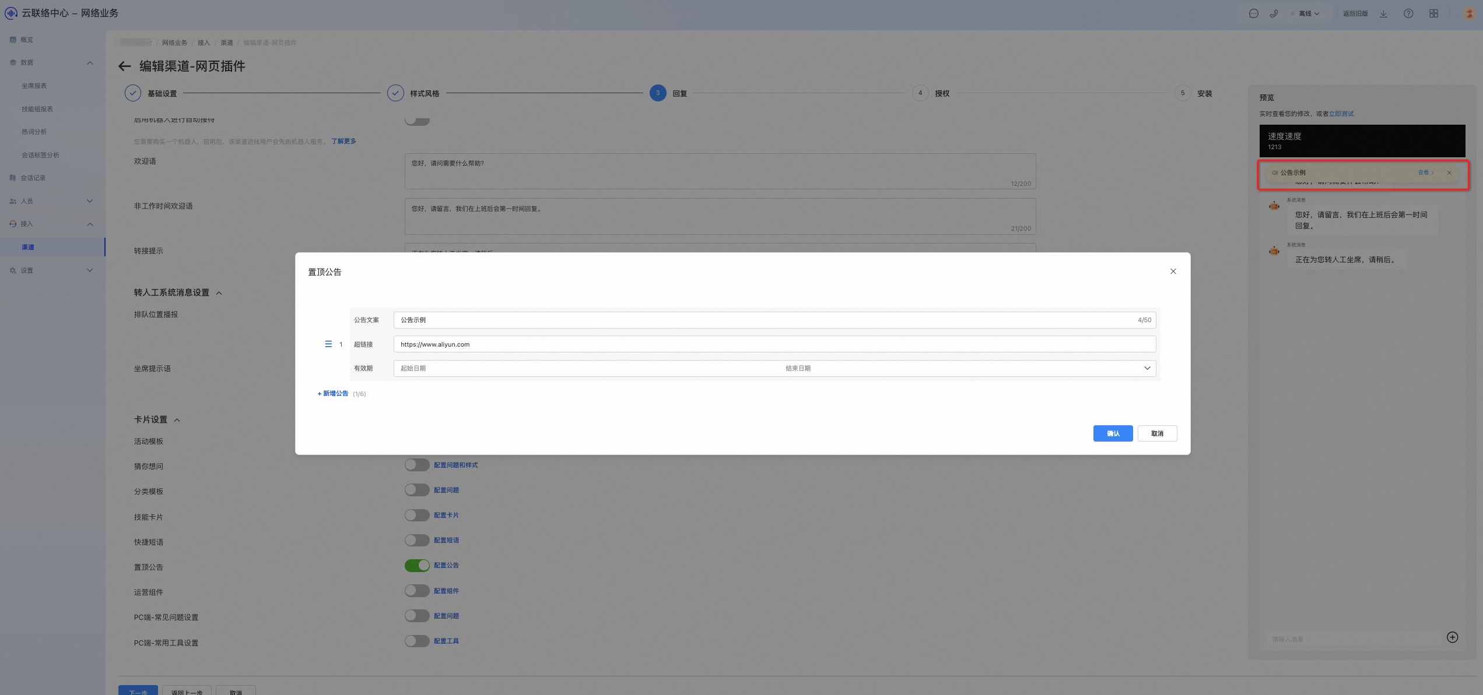Click the 样式风格 step checkmark icon

tap(395, 93)
